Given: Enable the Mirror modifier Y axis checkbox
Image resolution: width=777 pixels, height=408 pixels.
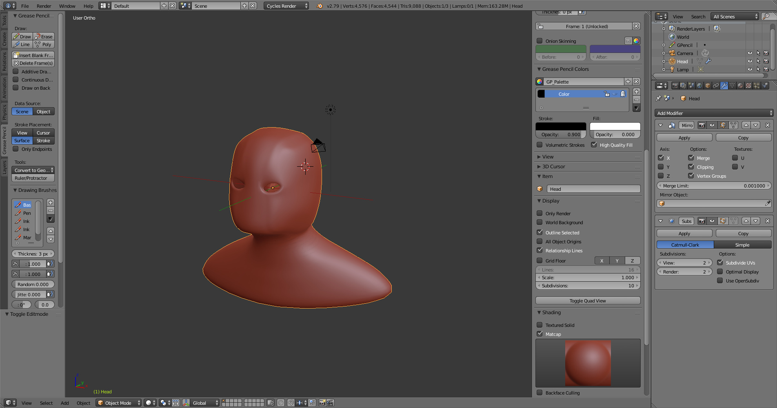Looking at the screenshot, I should click(661, 167).
